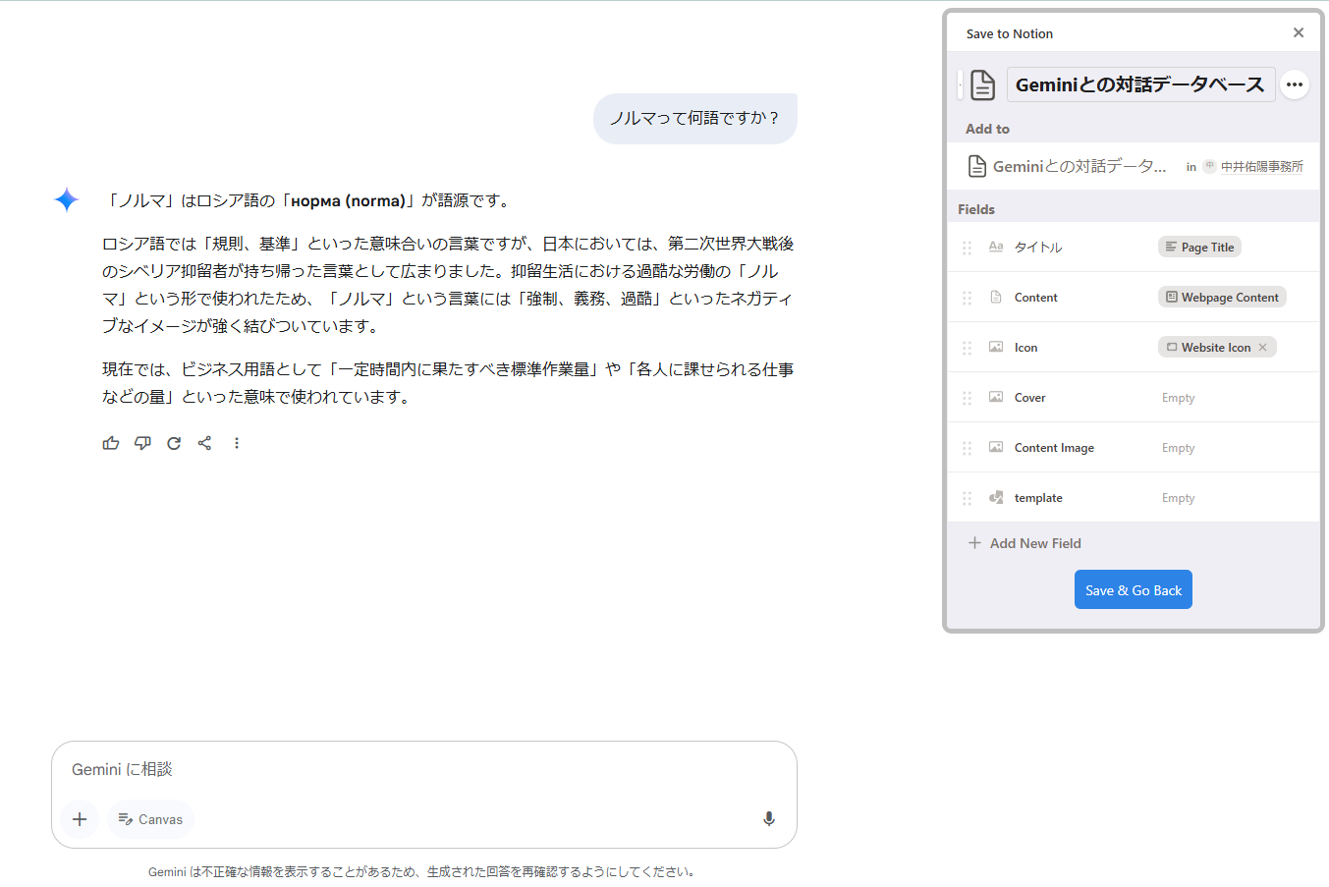Image resolution: width=1329 pixels, height=887 pixels.
Task: Open the response's more options menu
Action: click(x=237, y=443)
